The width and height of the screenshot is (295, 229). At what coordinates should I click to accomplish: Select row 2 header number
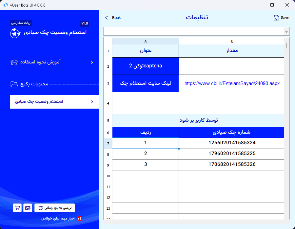108,66
